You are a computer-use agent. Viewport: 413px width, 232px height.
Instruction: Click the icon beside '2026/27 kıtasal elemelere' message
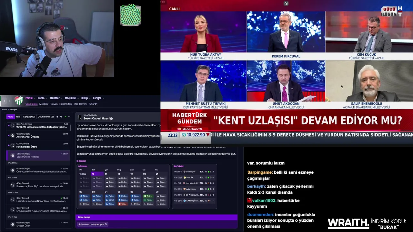[x=13, y=126]
